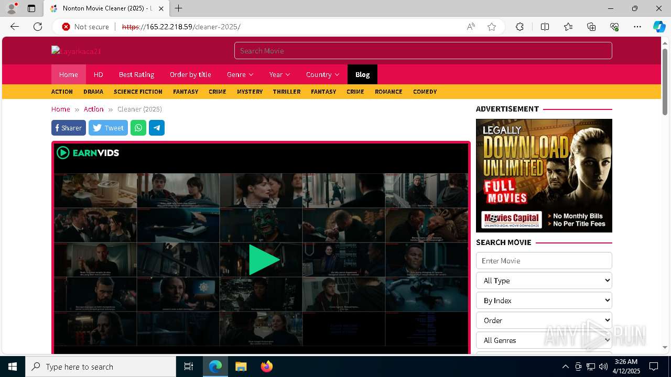Click the Home breadcrumb link
Image resolution: width=671 pixels, height=377 pixels.
point(61,109)
